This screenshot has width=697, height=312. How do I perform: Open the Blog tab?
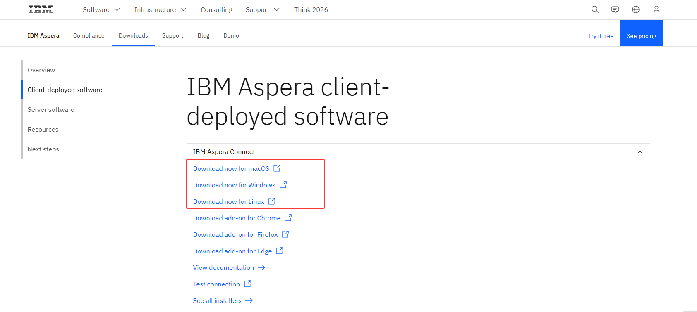(204, 35)
